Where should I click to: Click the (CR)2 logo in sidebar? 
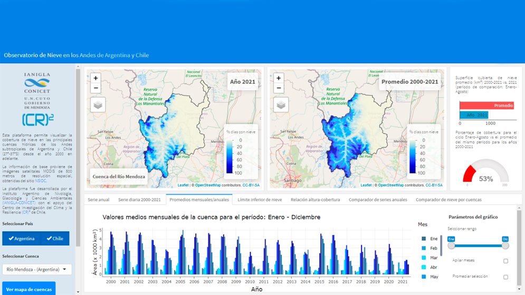tap(38, 120)
